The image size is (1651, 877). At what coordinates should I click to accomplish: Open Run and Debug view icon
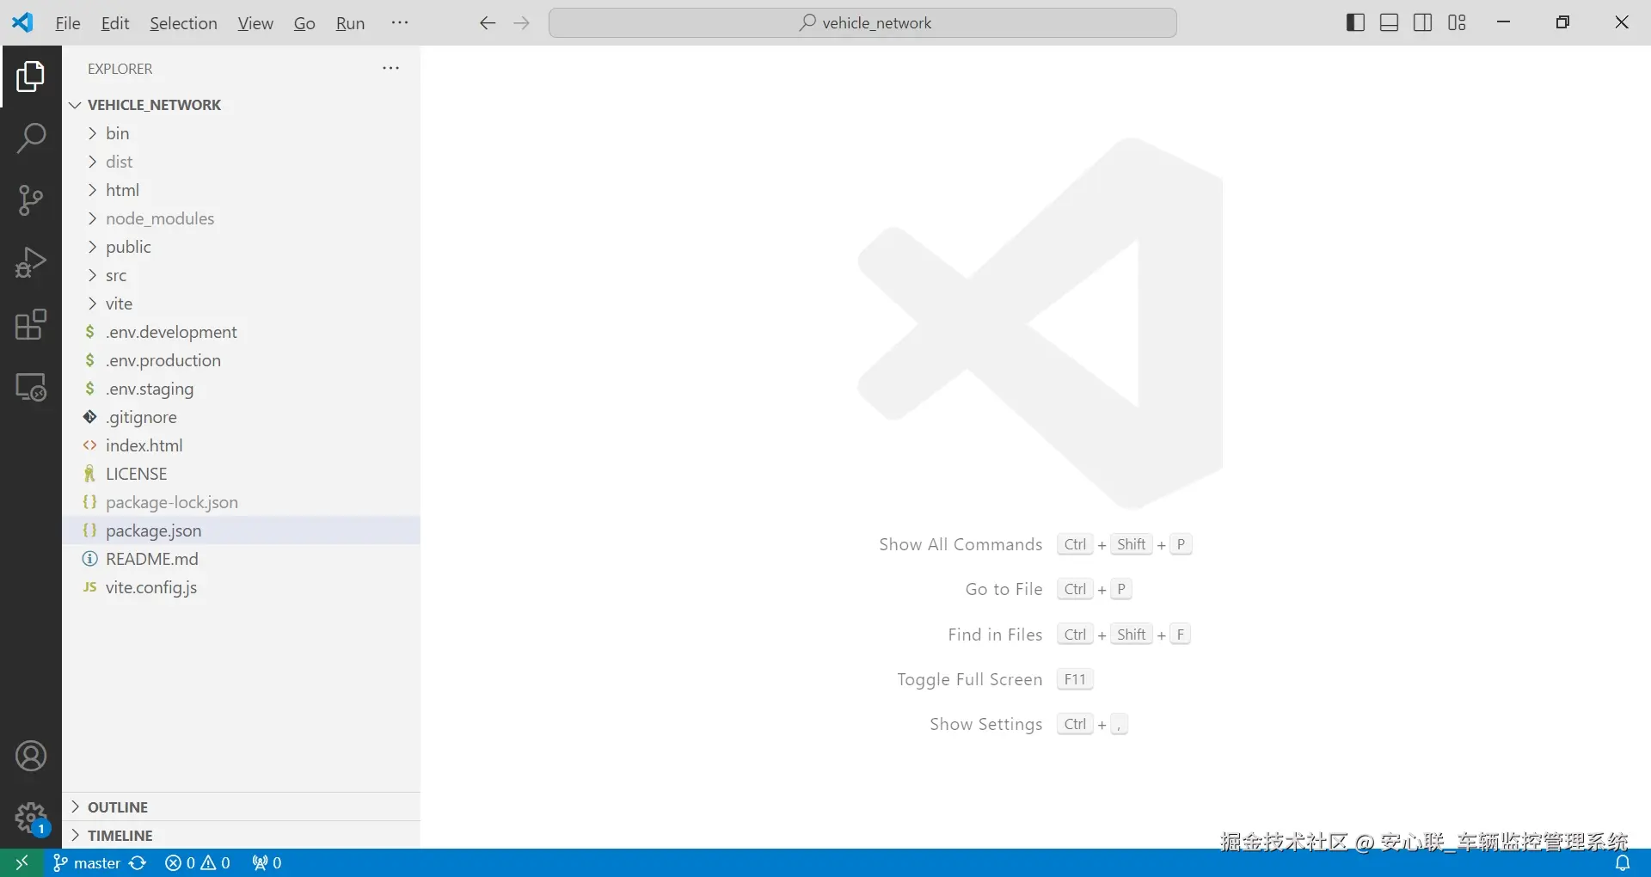pos(31,262)
